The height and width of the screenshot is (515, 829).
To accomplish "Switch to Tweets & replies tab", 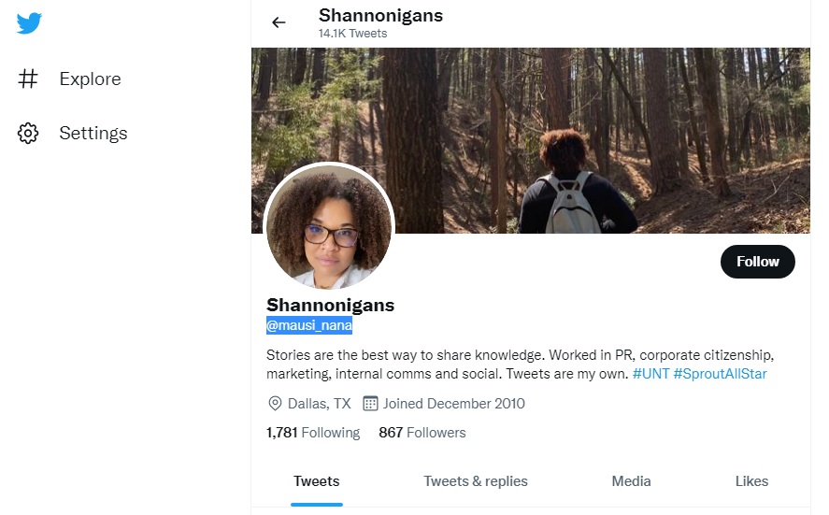I will [476, 481].
